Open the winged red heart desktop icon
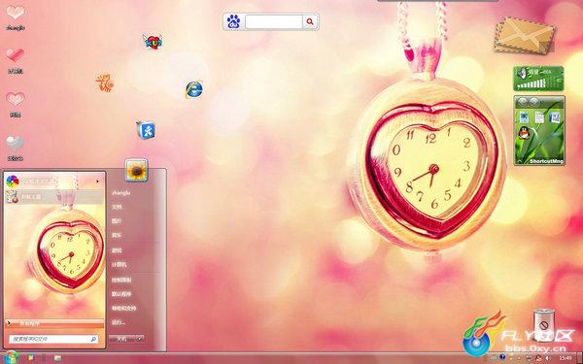This screenshot has width=583, height=364. (153, 42)
